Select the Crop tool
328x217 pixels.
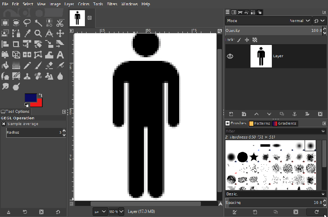pyautogui.click(x=16, y=44)
